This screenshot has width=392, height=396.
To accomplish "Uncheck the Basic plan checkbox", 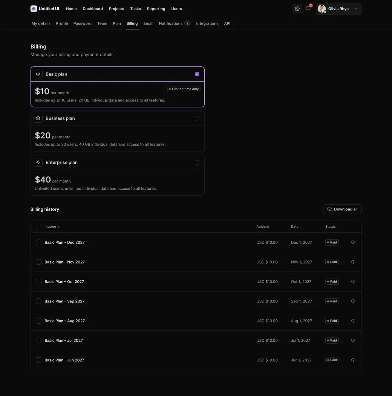I will click(197, 74).
